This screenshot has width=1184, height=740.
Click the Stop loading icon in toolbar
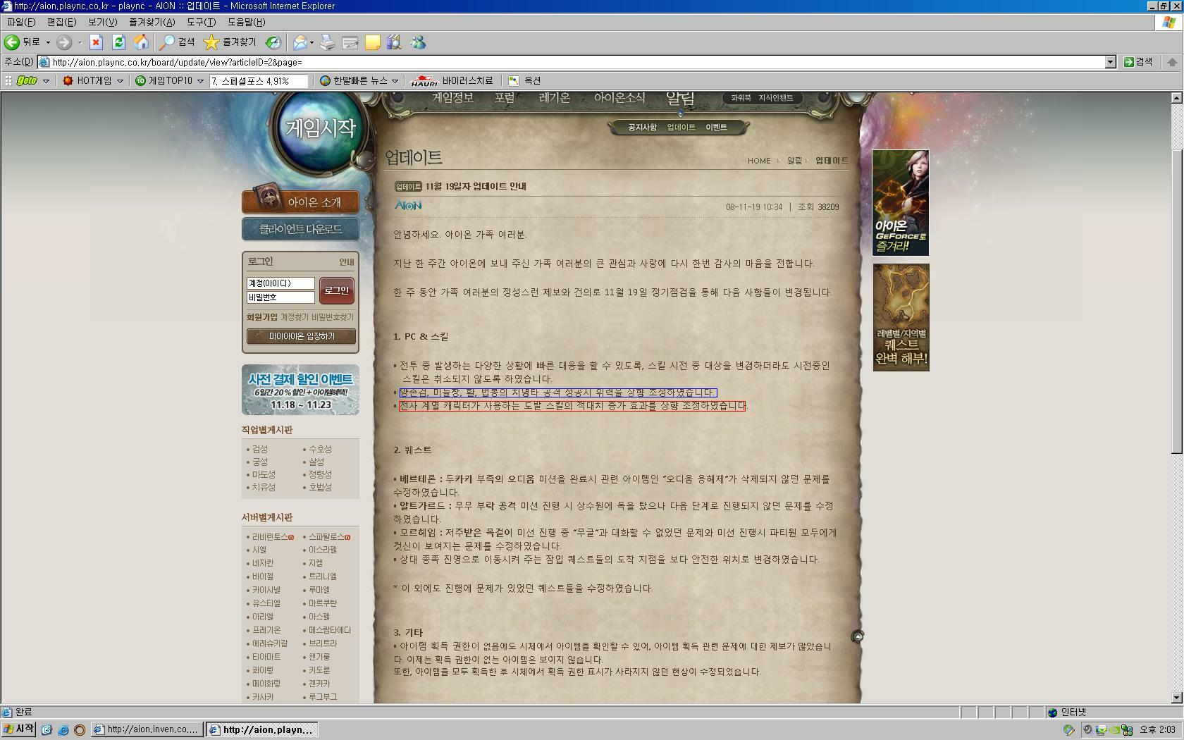coord(97,42)
